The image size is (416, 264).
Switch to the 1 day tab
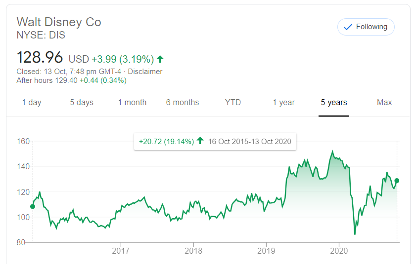click(x=32, y=103)
